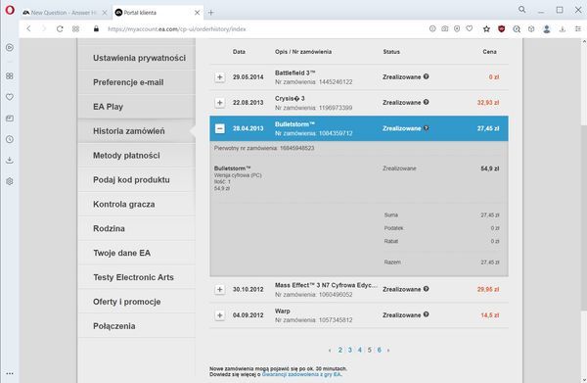Open EA Play section
This screenshot has width=587, height=383.
[137, 107]
